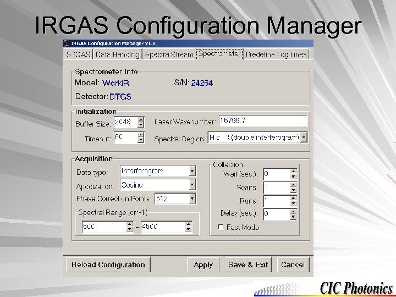Click the DTGS detector value

point(120,96)
